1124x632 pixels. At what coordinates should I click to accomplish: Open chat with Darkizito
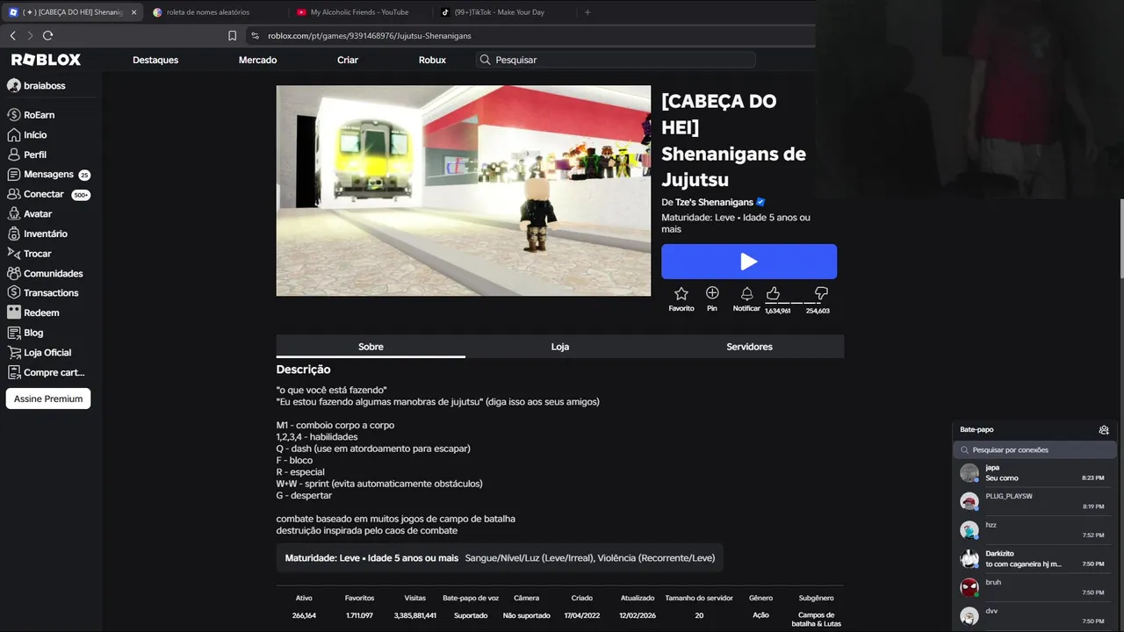coord(1035,559)
